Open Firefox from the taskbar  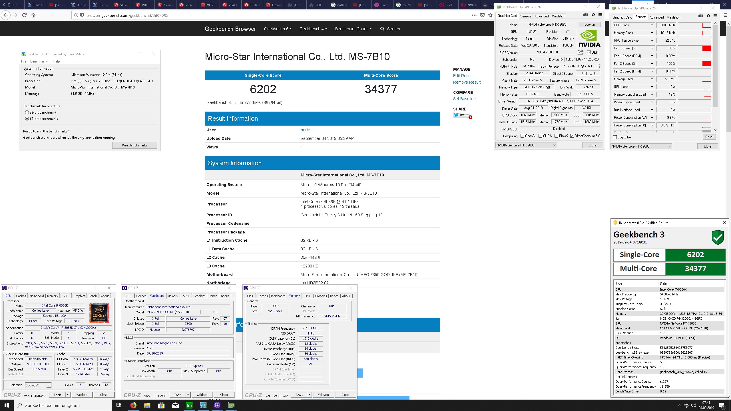tap(133, 405)
